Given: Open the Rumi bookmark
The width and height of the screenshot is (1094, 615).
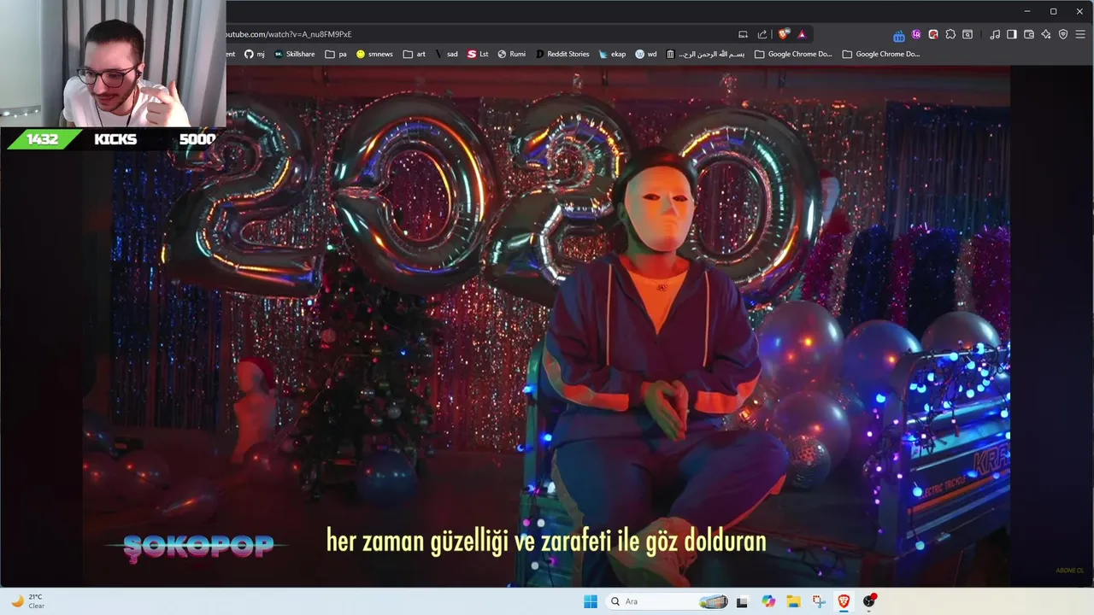Looking at the screenshot, I should tap(512, 54).
